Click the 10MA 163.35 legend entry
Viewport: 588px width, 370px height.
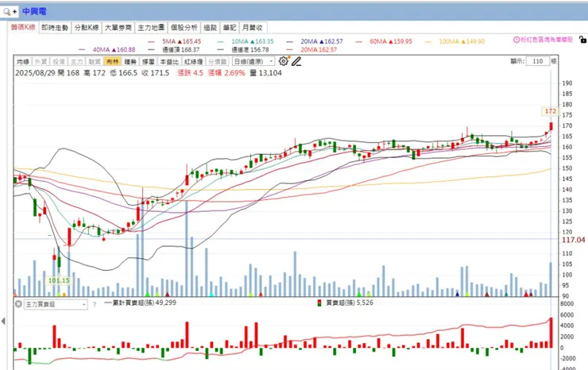point(253,41)
